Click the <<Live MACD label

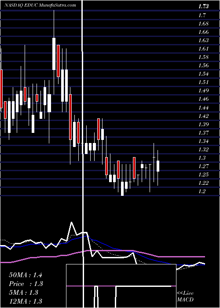coord(185,296)
